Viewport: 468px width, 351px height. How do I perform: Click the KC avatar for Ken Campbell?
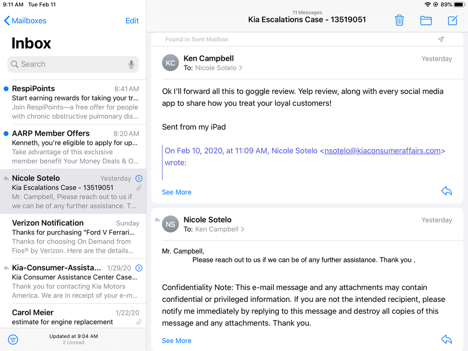pos(170,63)
